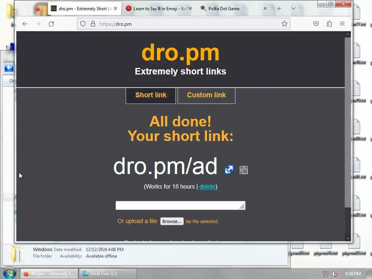
Task: Click the 9:50 PM taskbar clock
Action: coord(353,274)
